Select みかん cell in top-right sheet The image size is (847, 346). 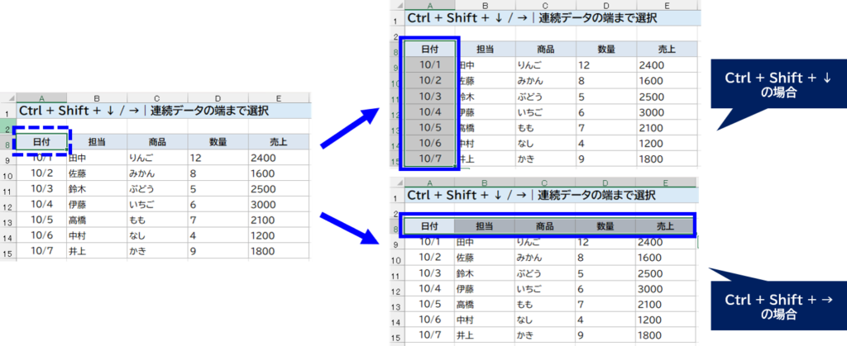point(546,81)
